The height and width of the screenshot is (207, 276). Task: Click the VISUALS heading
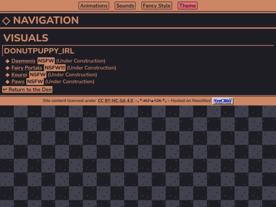[26, 38]
